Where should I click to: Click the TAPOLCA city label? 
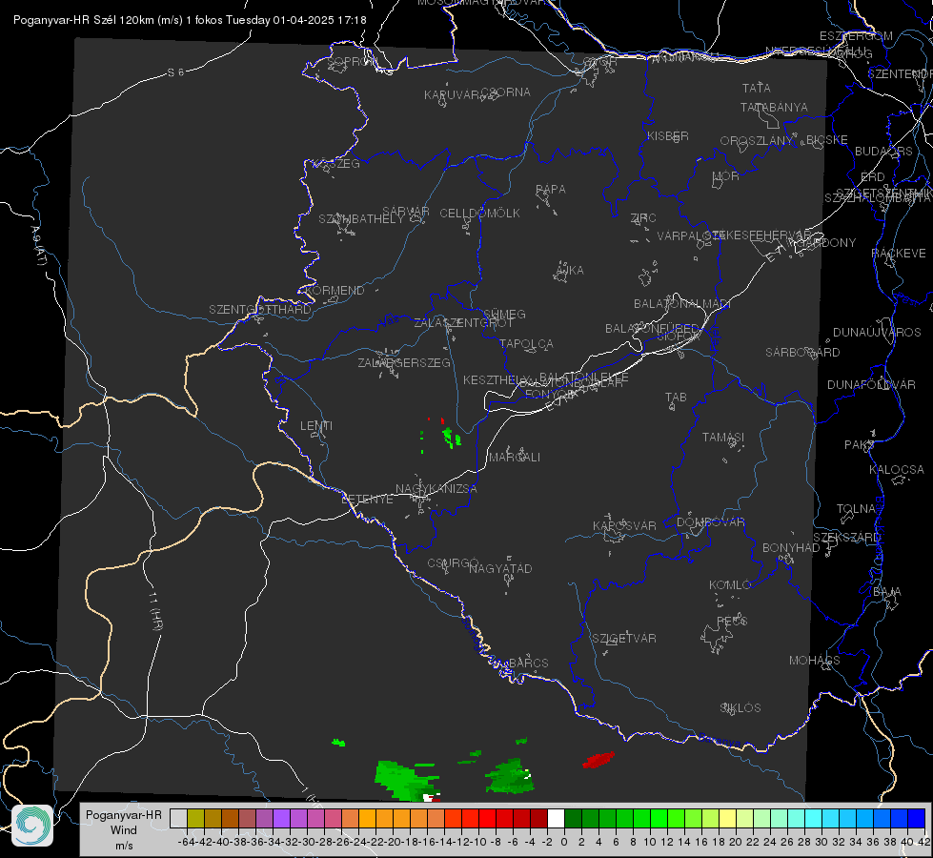pyautogui.click(x=526, y=343)
